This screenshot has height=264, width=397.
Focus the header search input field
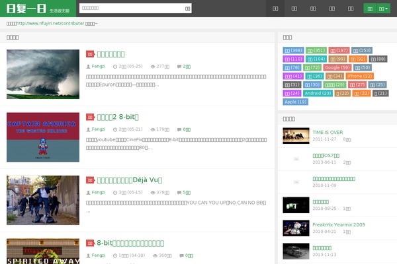132,9
